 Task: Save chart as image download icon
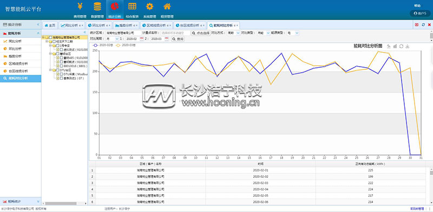[x=408, y=46]
